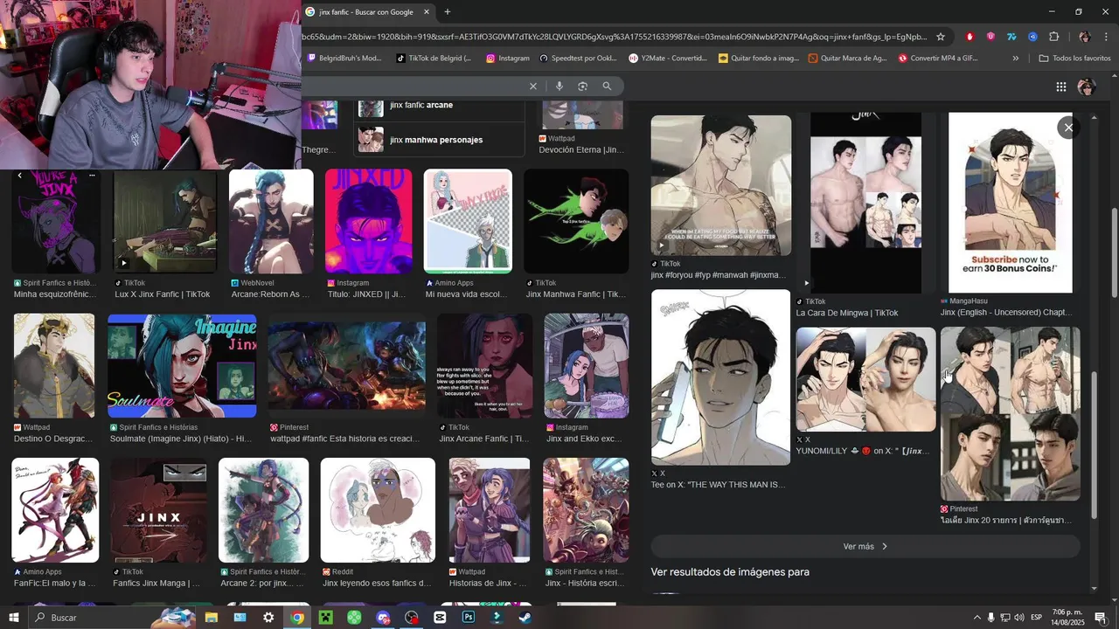Image resolution: width=1119 pixels, height=629 pixels.
Task: Open Arcane:Reborn WebNovel image result
Action: pyautogui.click(x=271, y=222)
